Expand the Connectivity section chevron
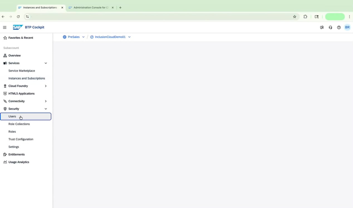 point(46,101)
